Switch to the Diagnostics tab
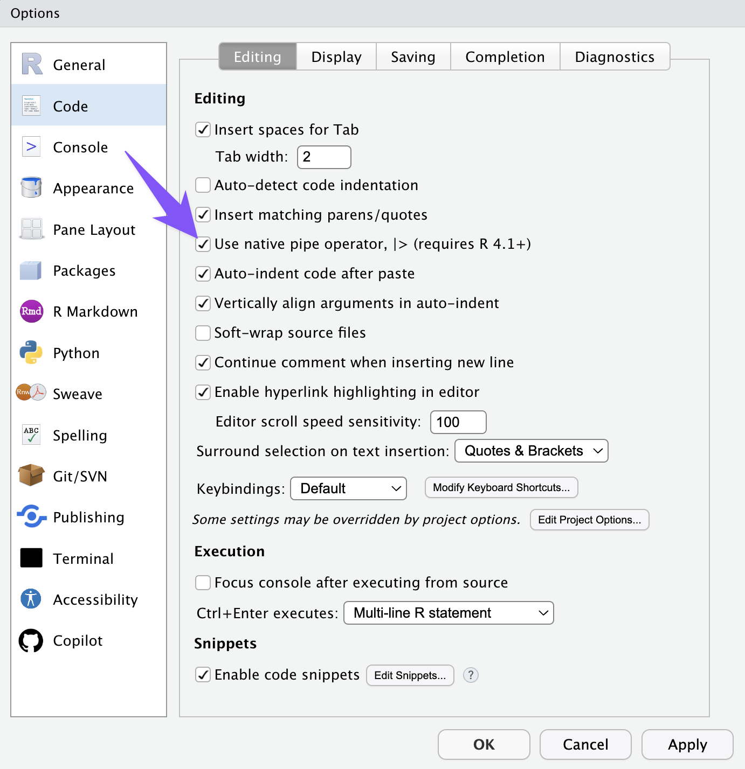745x769 pixels. (615, 57)
